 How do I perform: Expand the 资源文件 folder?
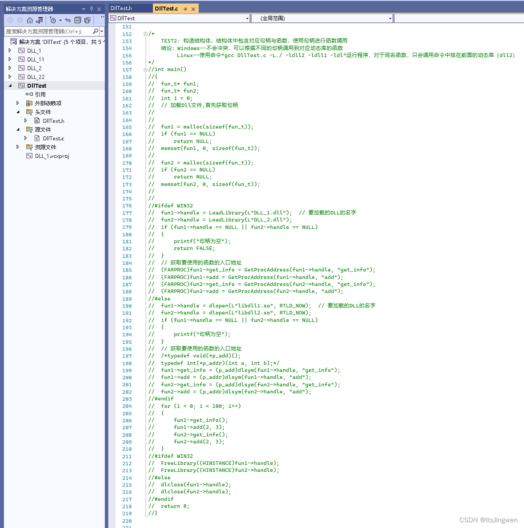point(18,147)
